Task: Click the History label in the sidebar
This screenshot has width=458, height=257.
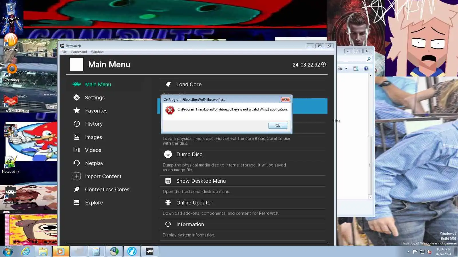Action: point(94,124)
